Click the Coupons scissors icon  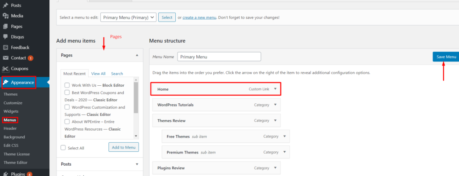pyautogui.click(x=5, y=69)
